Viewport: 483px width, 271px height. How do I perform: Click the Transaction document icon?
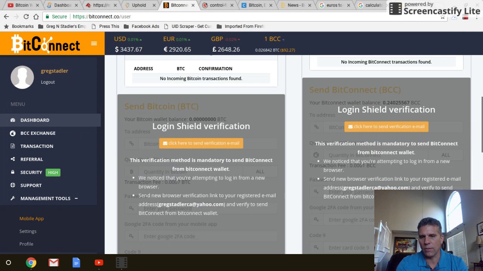(13, 146)
